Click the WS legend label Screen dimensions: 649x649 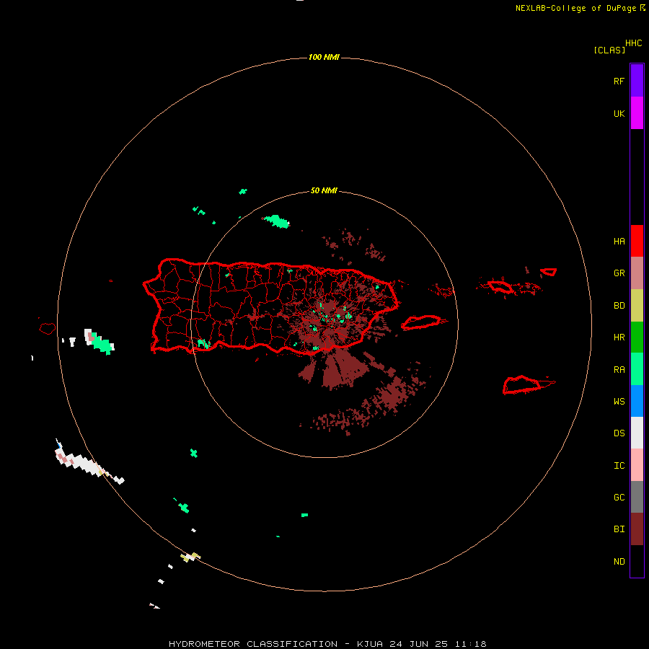(x=619, y=401)
